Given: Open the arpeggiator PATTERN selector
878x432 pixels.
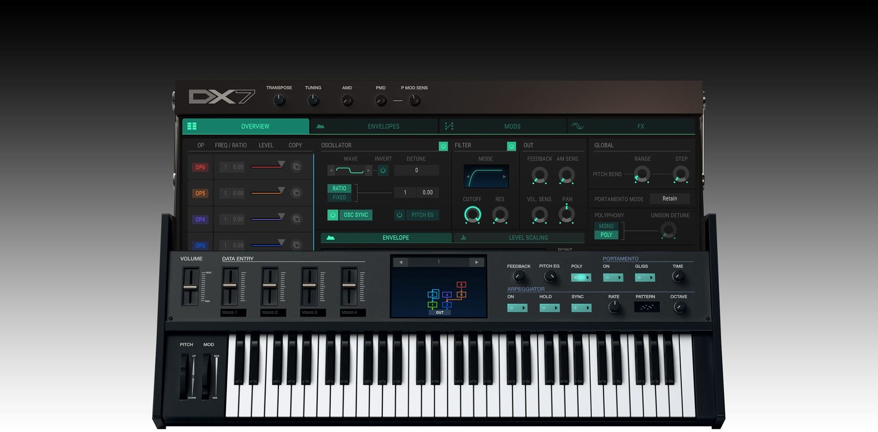Looking at the screenshot, I should tap(647, 307).
